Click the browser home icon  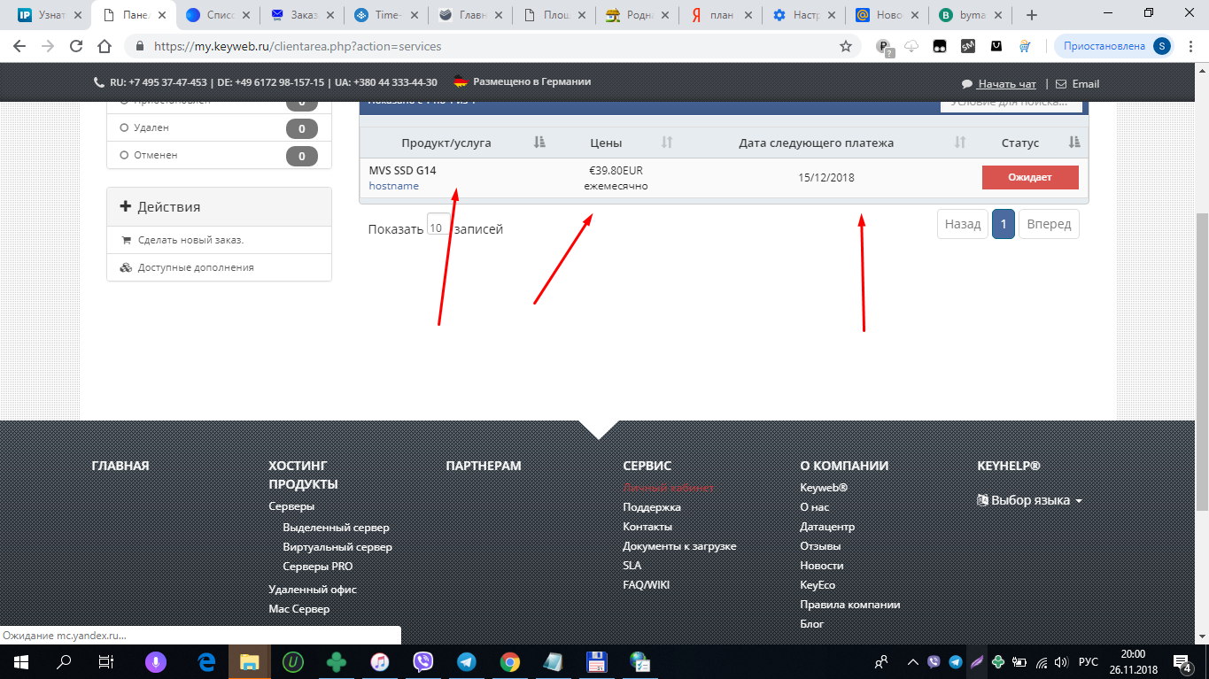click(x=105, y=46)
